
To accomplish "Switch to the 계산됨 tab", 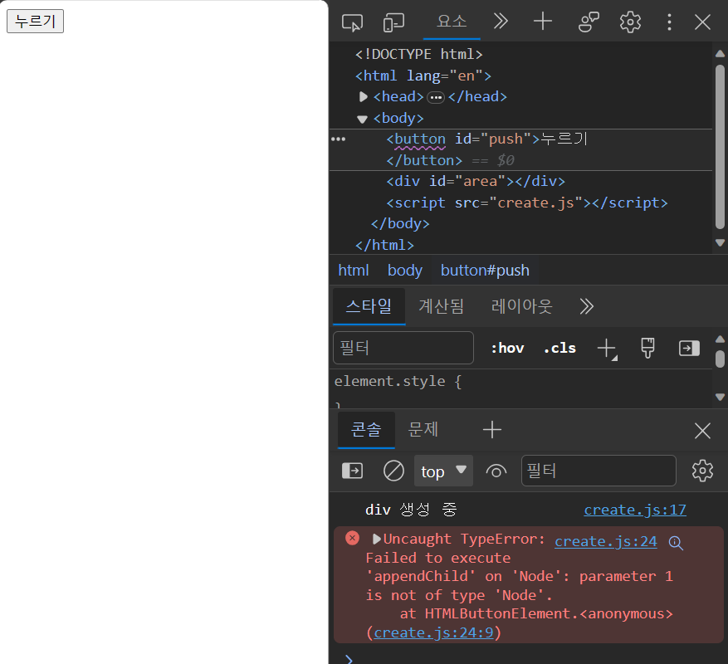I will click(441, 306).
